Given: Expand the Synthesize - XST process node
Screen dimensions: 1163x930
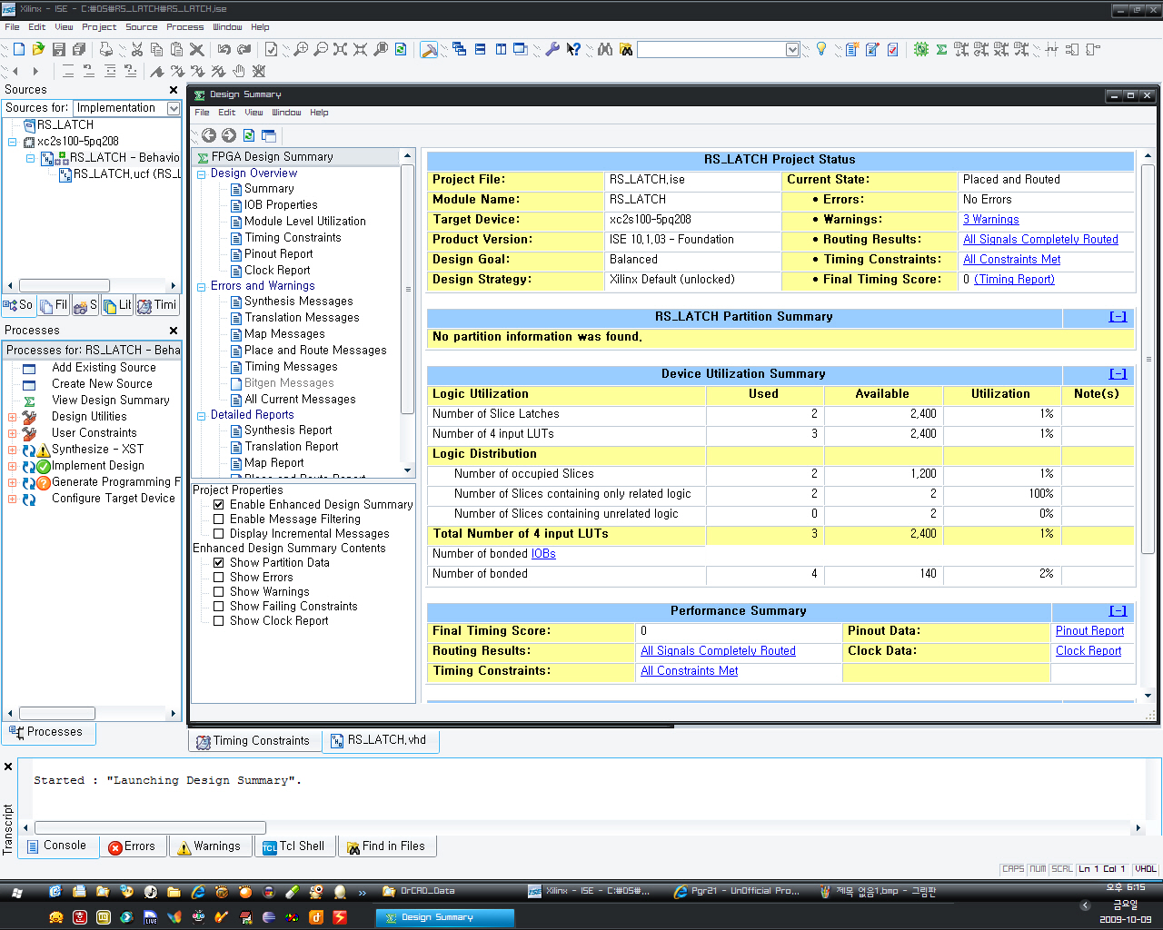Looking at the screenshot, I should (x=12, y=450).
